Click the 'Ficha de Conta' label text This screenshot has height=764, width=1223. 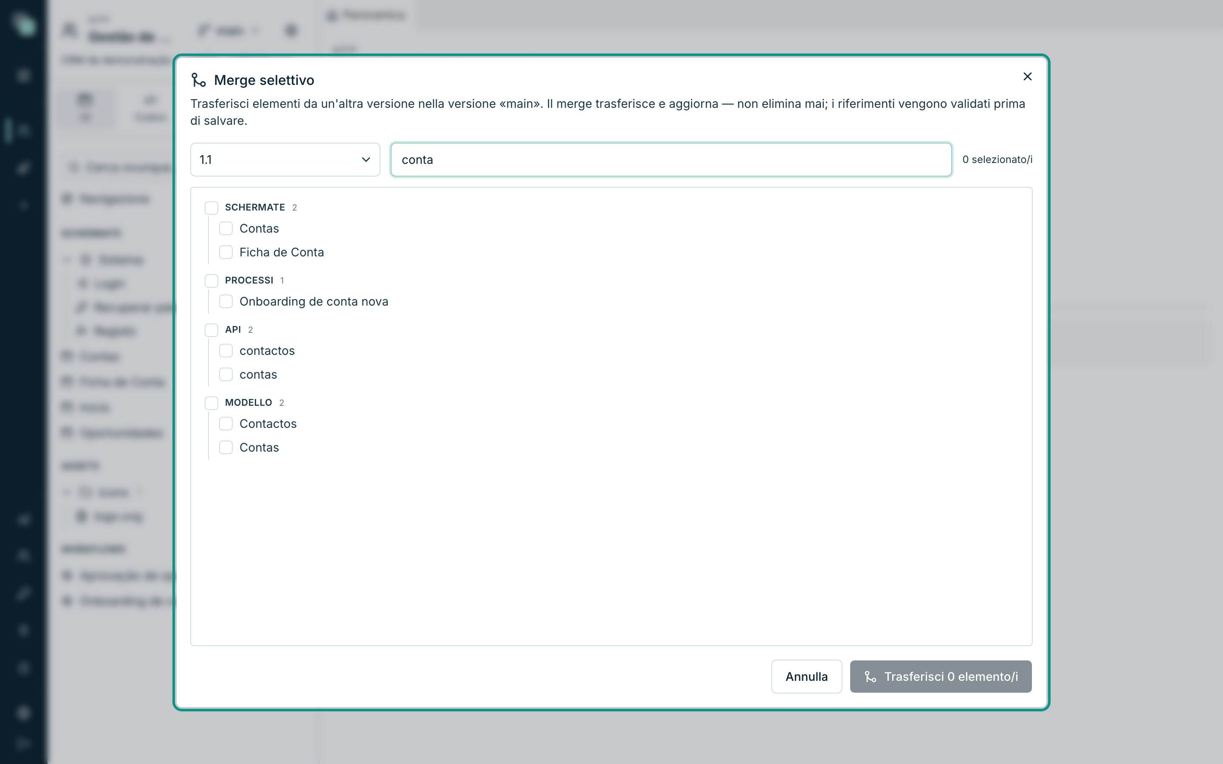coord(282,252)
